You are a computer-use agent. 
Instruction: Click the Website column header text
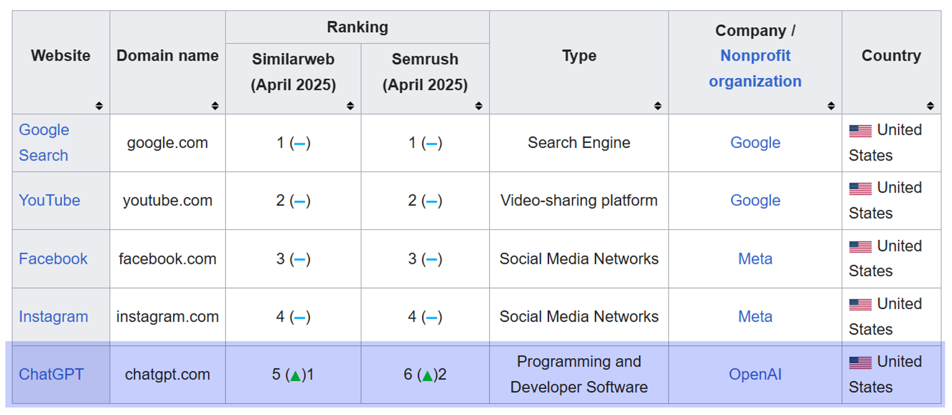61,56
